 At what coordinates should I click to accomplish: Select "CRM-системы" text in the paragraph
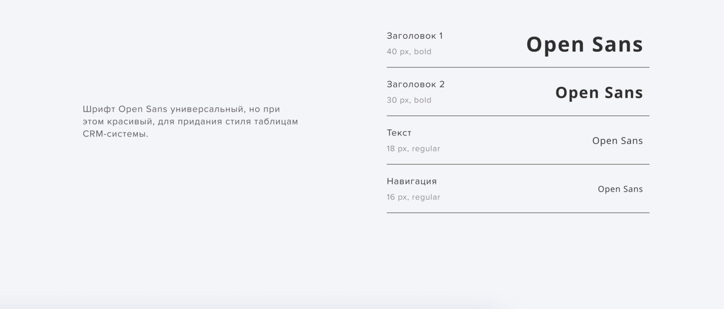(115, 134)
